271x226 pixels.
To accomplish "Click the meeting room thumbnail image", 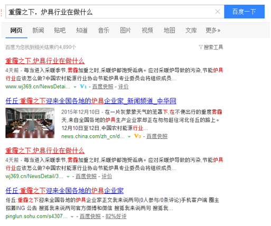I will click(x=30, y=123).
